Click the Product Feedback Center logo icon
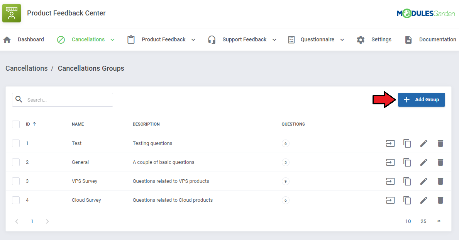The image size is (459, 240). (12, 13)
